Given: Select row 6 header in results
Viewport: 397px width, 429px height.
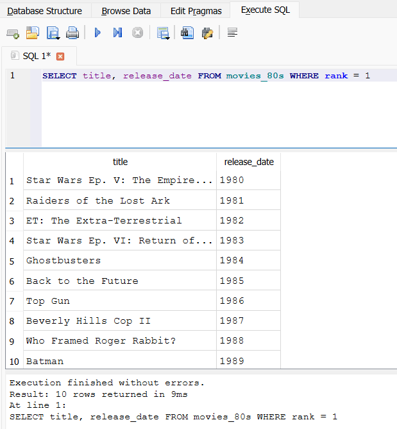Looking at the screenshot, I should click(12, 281).
